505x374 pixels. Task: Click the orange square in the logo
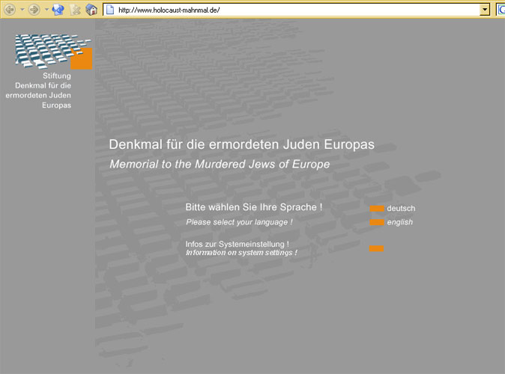(x=82, y=58)
